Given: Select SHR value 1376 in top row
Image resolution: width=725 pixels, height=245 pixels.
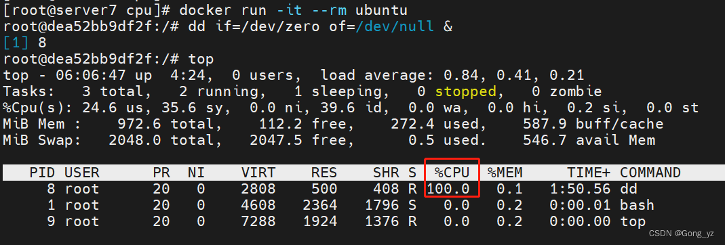Looking at the screenshot, I should pos(382,221).
